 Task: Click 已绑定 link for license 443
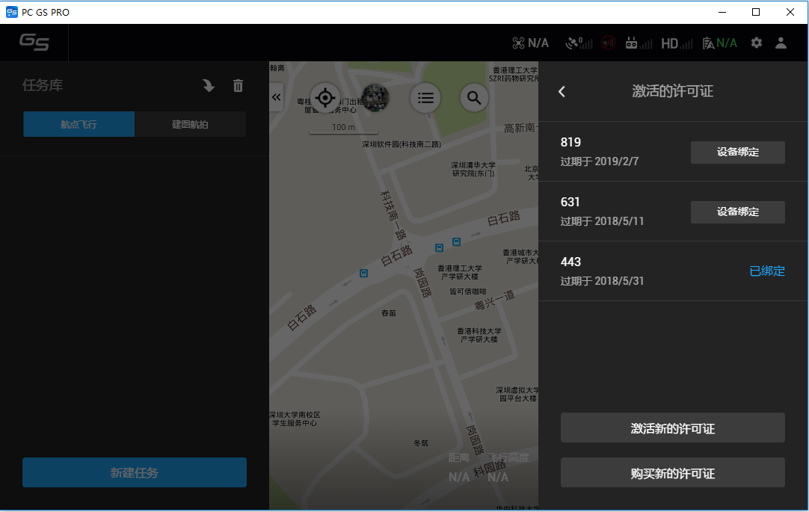(x=766, y=271)
